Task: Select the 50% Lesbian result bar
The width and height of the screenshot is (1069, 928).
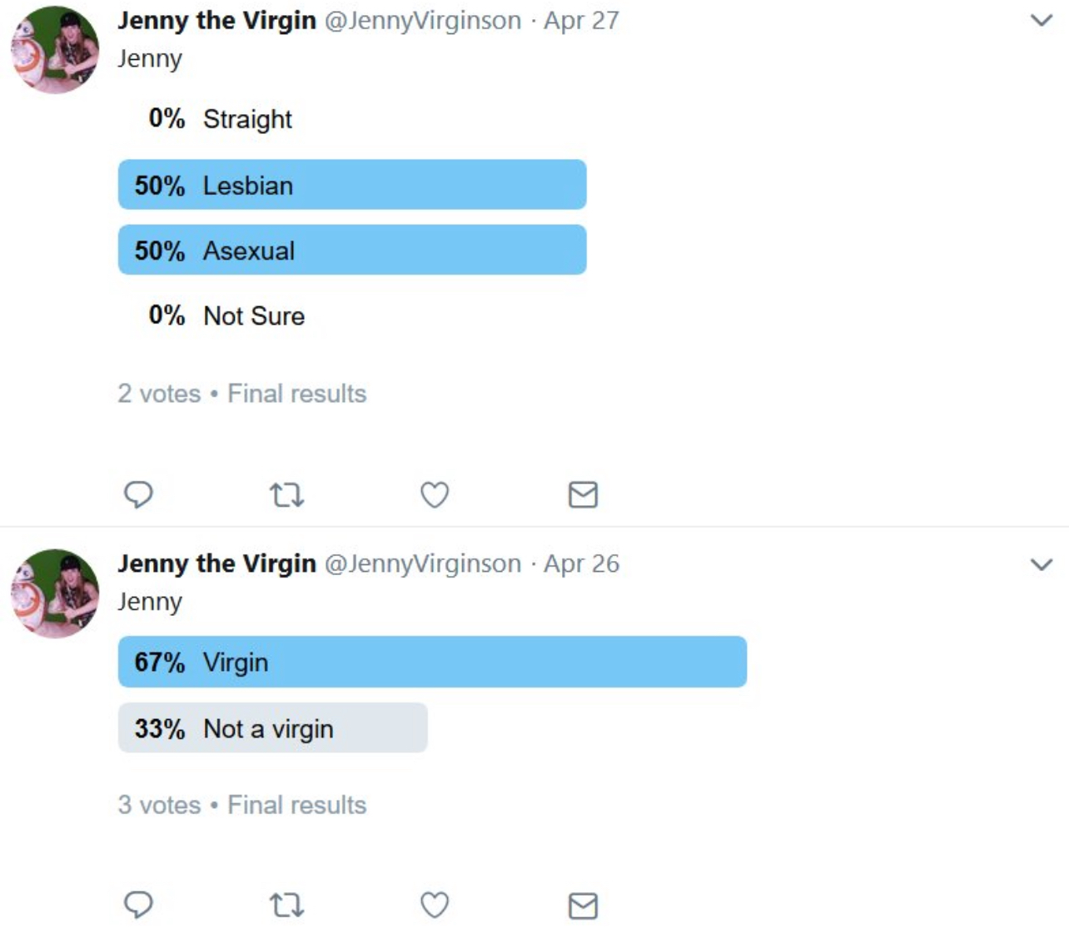Action: click(352, 185)
